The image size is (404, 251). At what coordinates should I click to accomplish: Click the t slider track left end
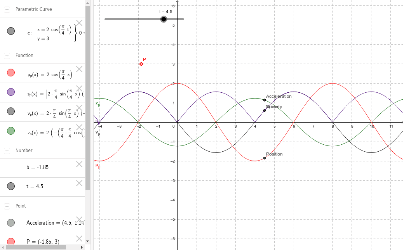click(106, 19)
